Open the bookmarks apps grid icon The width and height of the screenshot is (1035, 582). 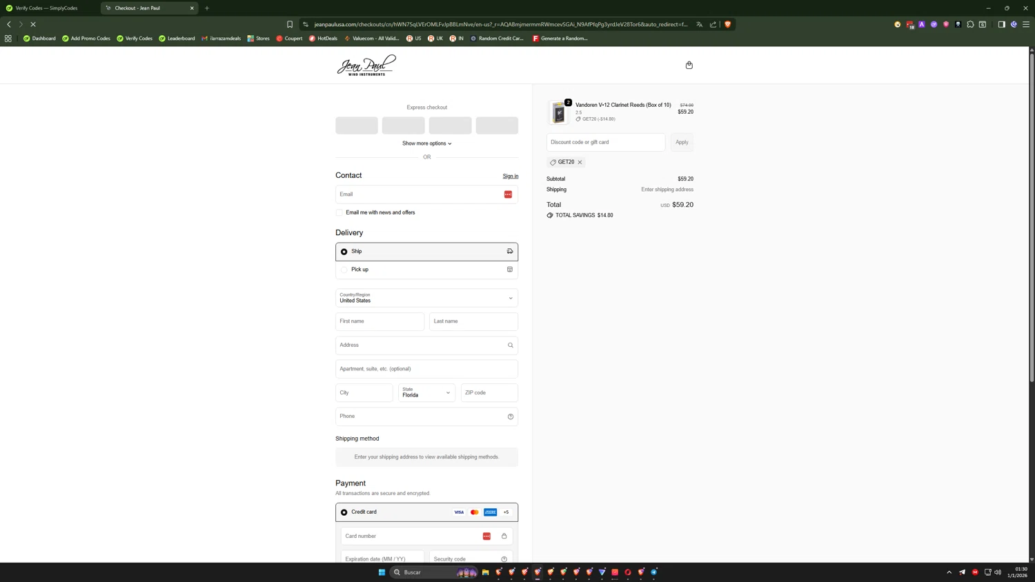[x=8, y=39]
